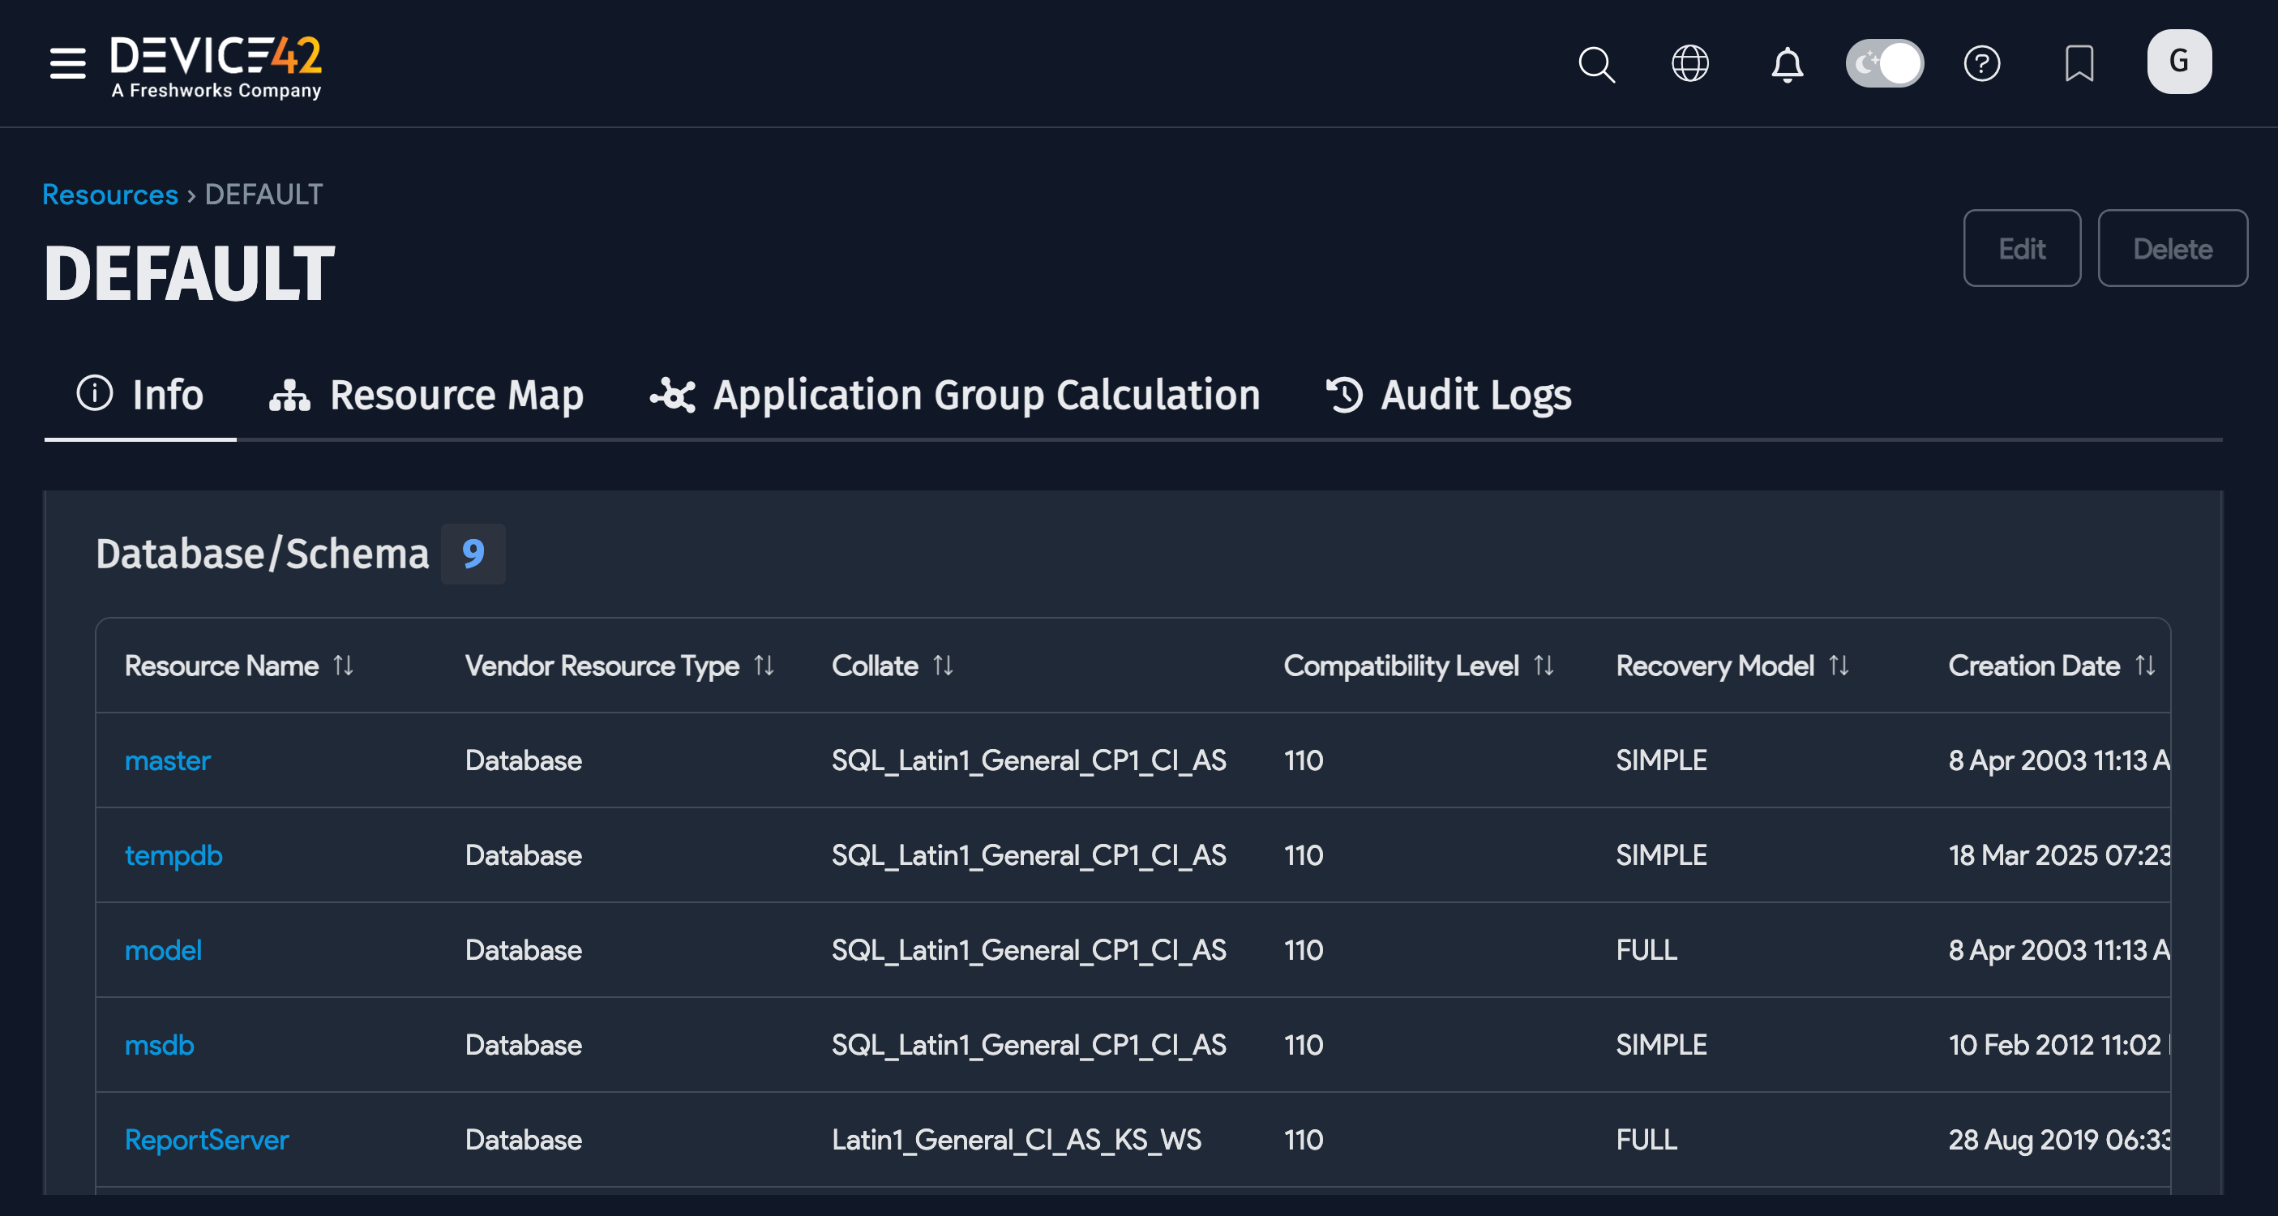
Task: Switch to the Audit Logs tab
Action: [1449, 396]
